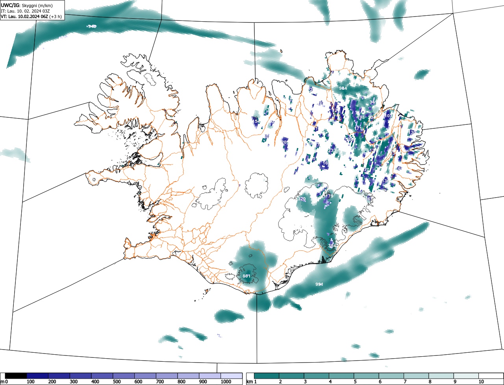Click the '940' value in the northwest band

92,26
